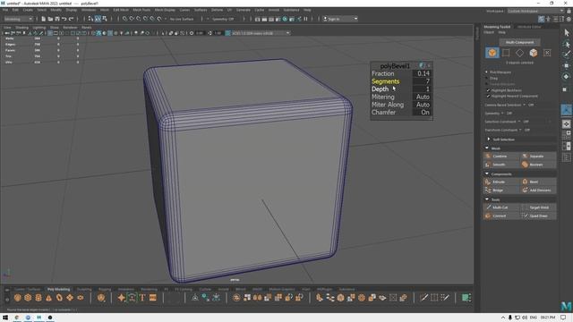Viewport: 573px width, 322px height.
Task: Click the Segments 7 value field
Action: point(423,81)
